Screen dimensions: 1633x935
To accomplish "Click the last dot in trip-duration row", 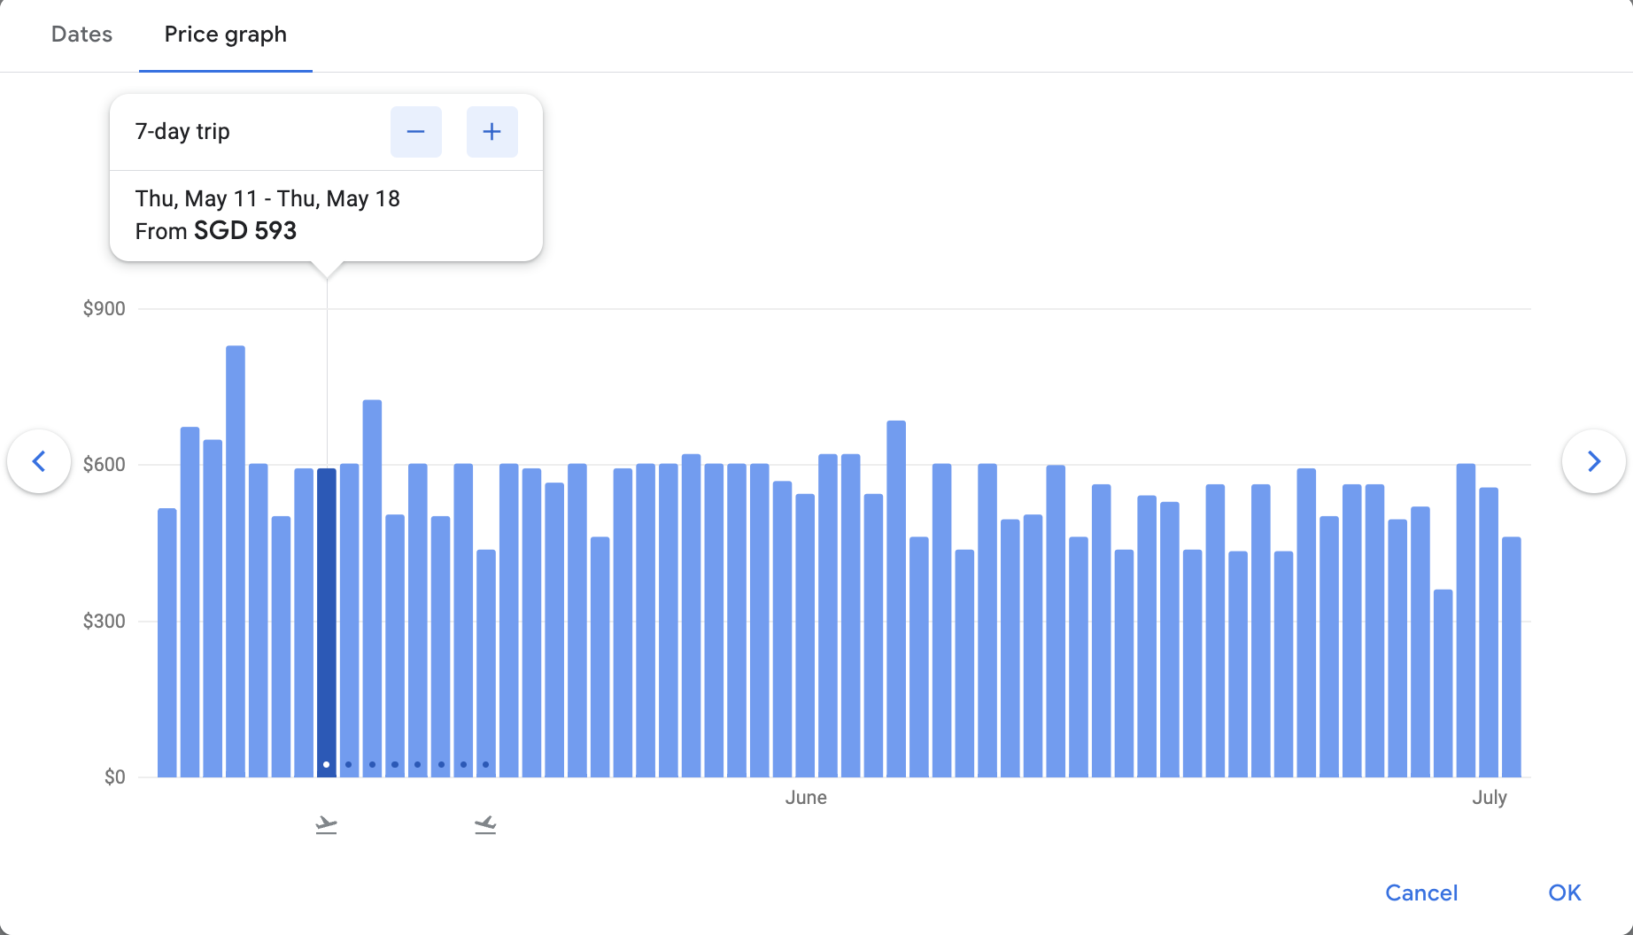I will click(485, 764).
